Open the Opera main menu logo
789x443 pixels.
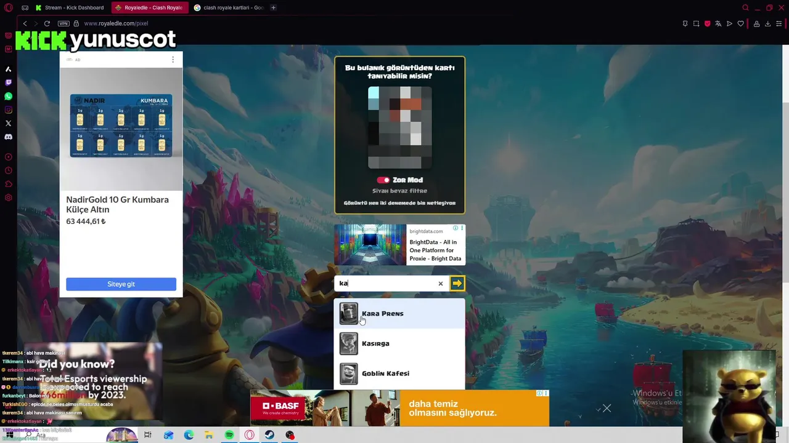click(x=9, y=7)
